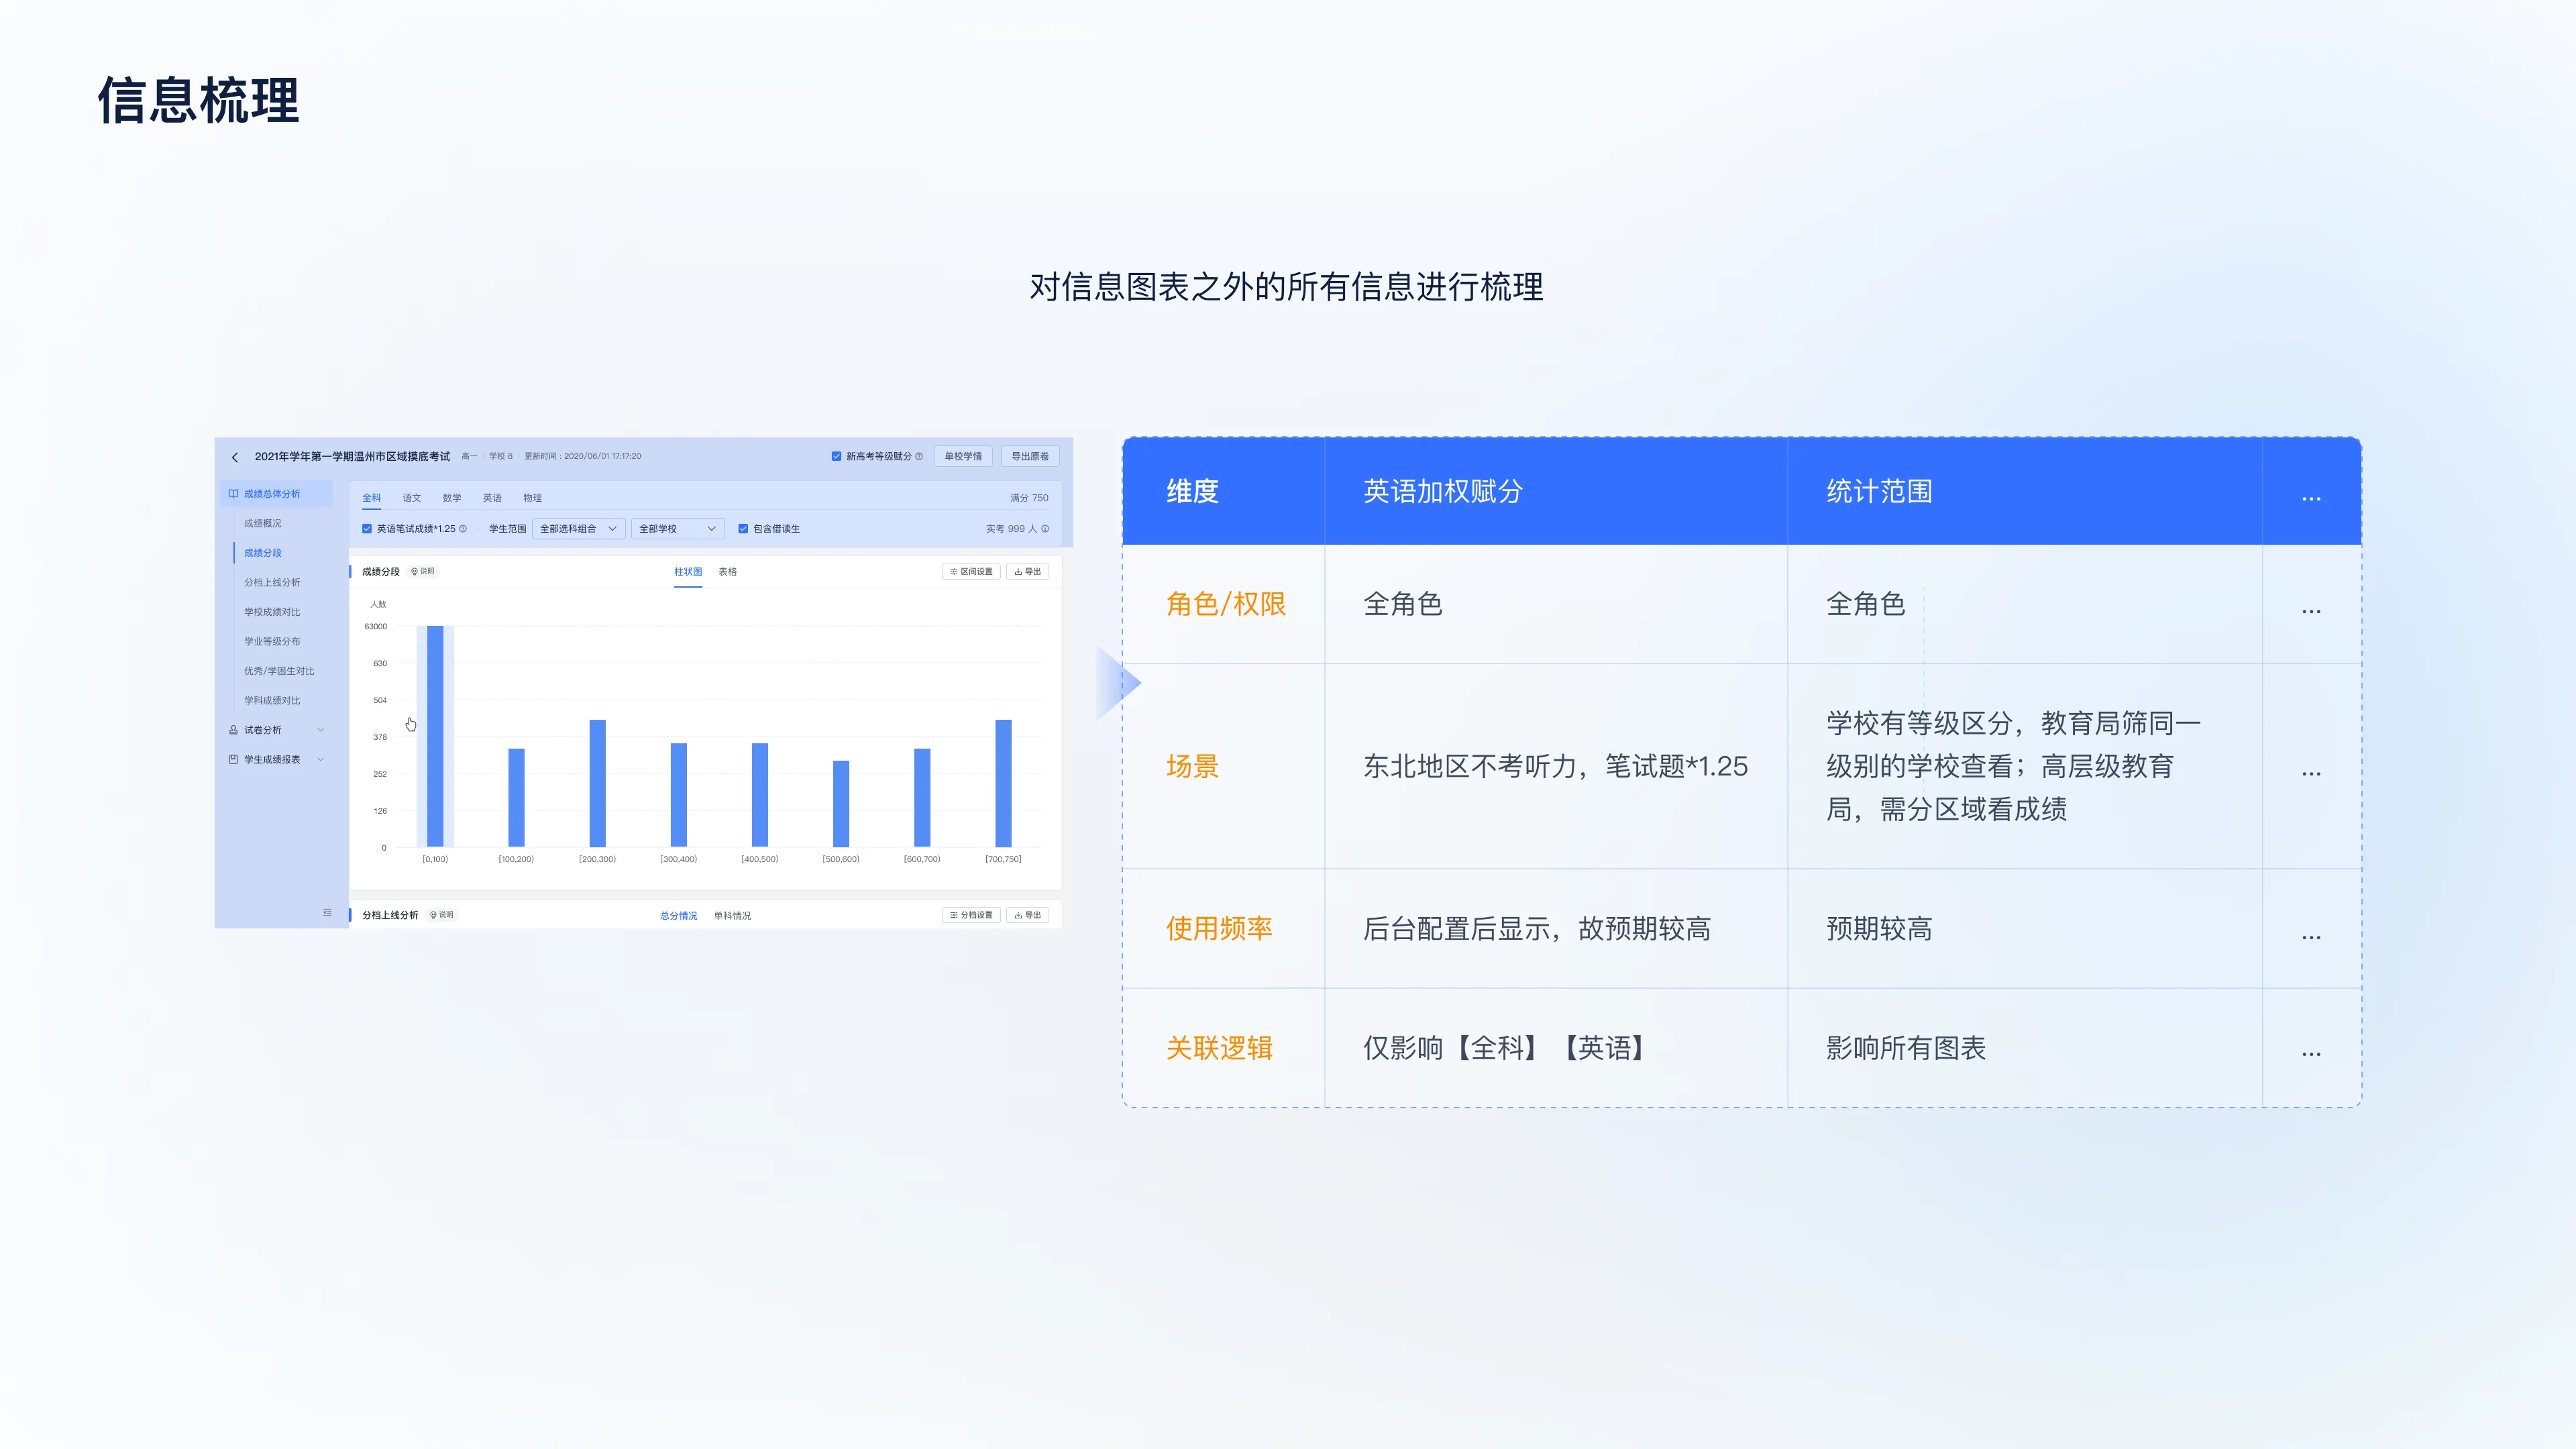Click the slide heading 信息梳理

pyautogui.click(x=198, y=101)
